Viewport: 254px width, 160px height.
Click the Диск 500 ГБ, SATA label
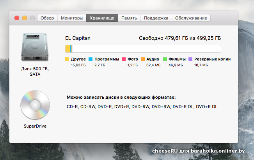click(35, 71)
